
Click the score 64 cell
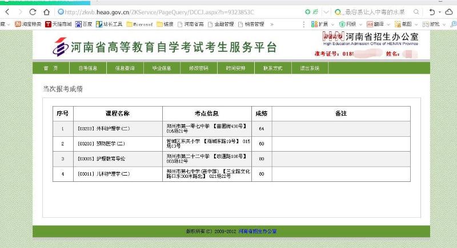coord(262,128)
